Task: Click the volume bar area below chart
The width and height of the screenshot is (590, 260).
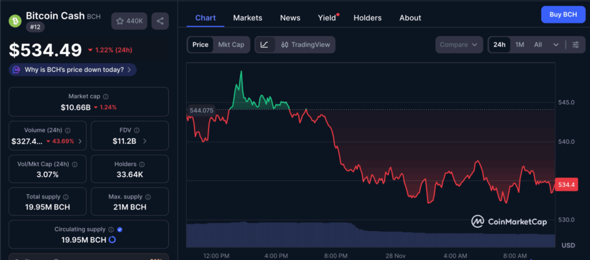Action: (369, 236)
